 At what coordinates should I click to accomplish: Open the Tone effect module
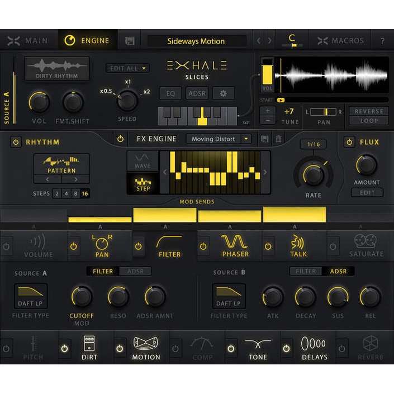pyautogui.click(x=258, y=348)
